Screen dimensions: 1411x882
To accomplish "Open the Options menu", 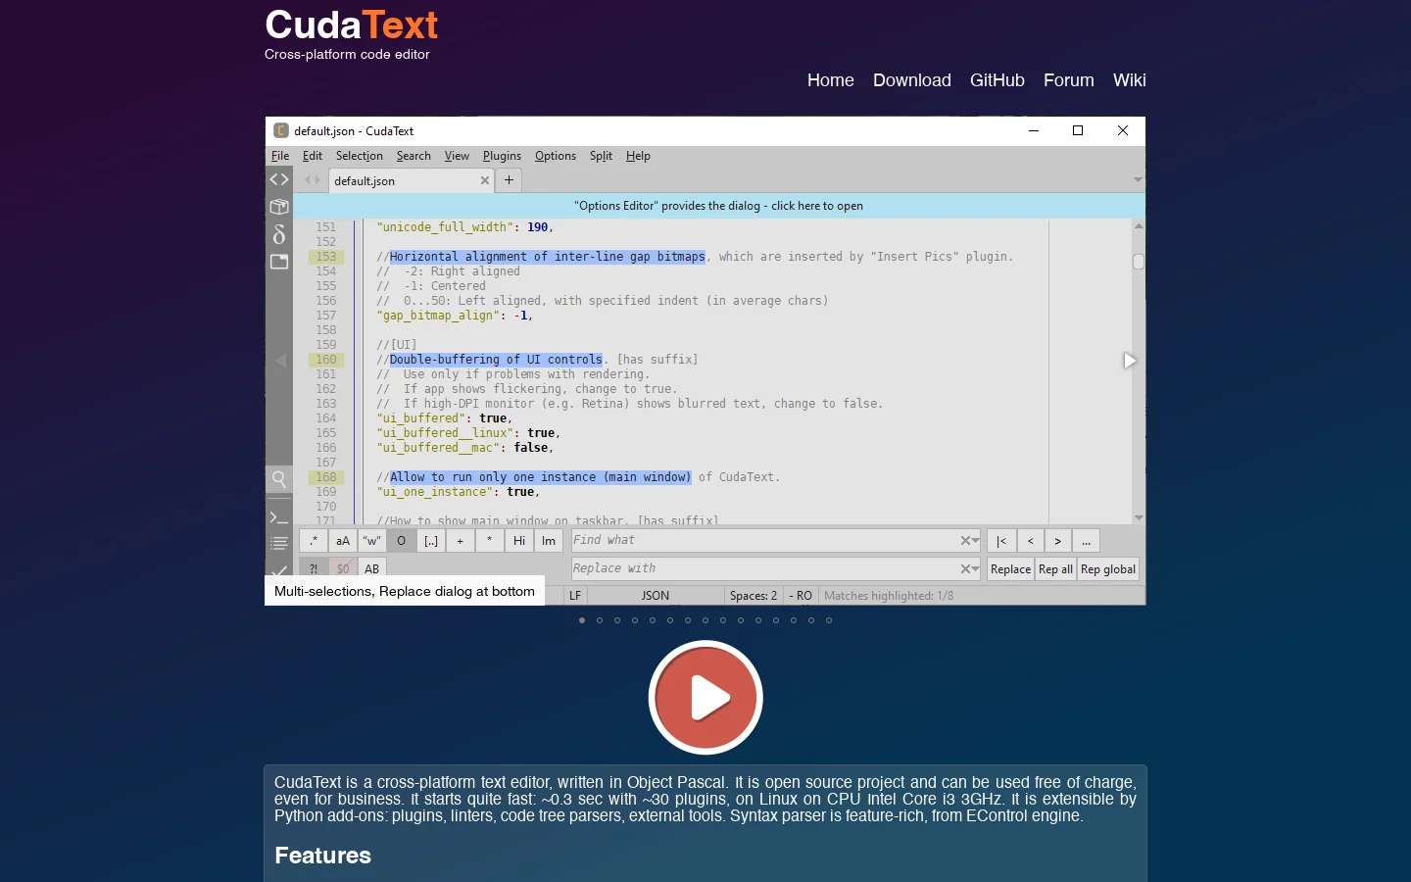I will (556, 156).
